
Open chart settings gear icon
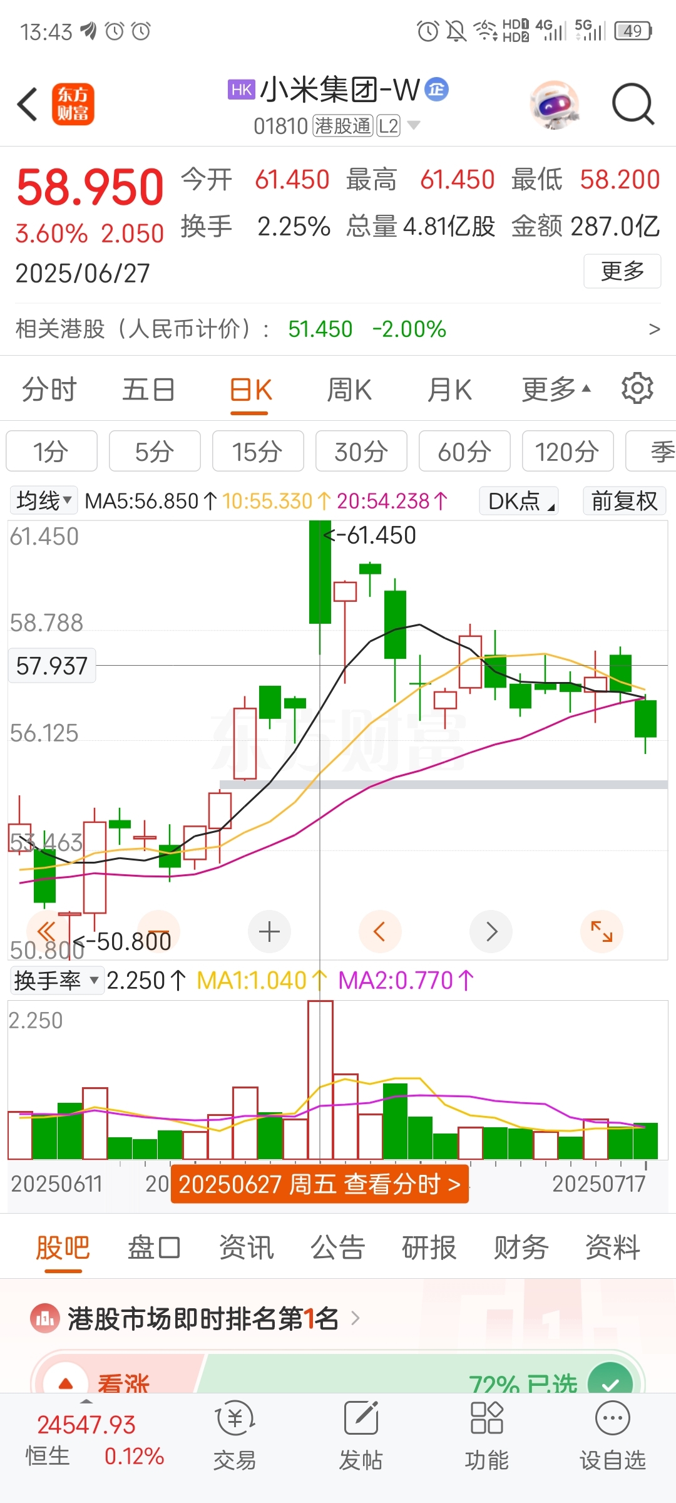tap(637, 389)
